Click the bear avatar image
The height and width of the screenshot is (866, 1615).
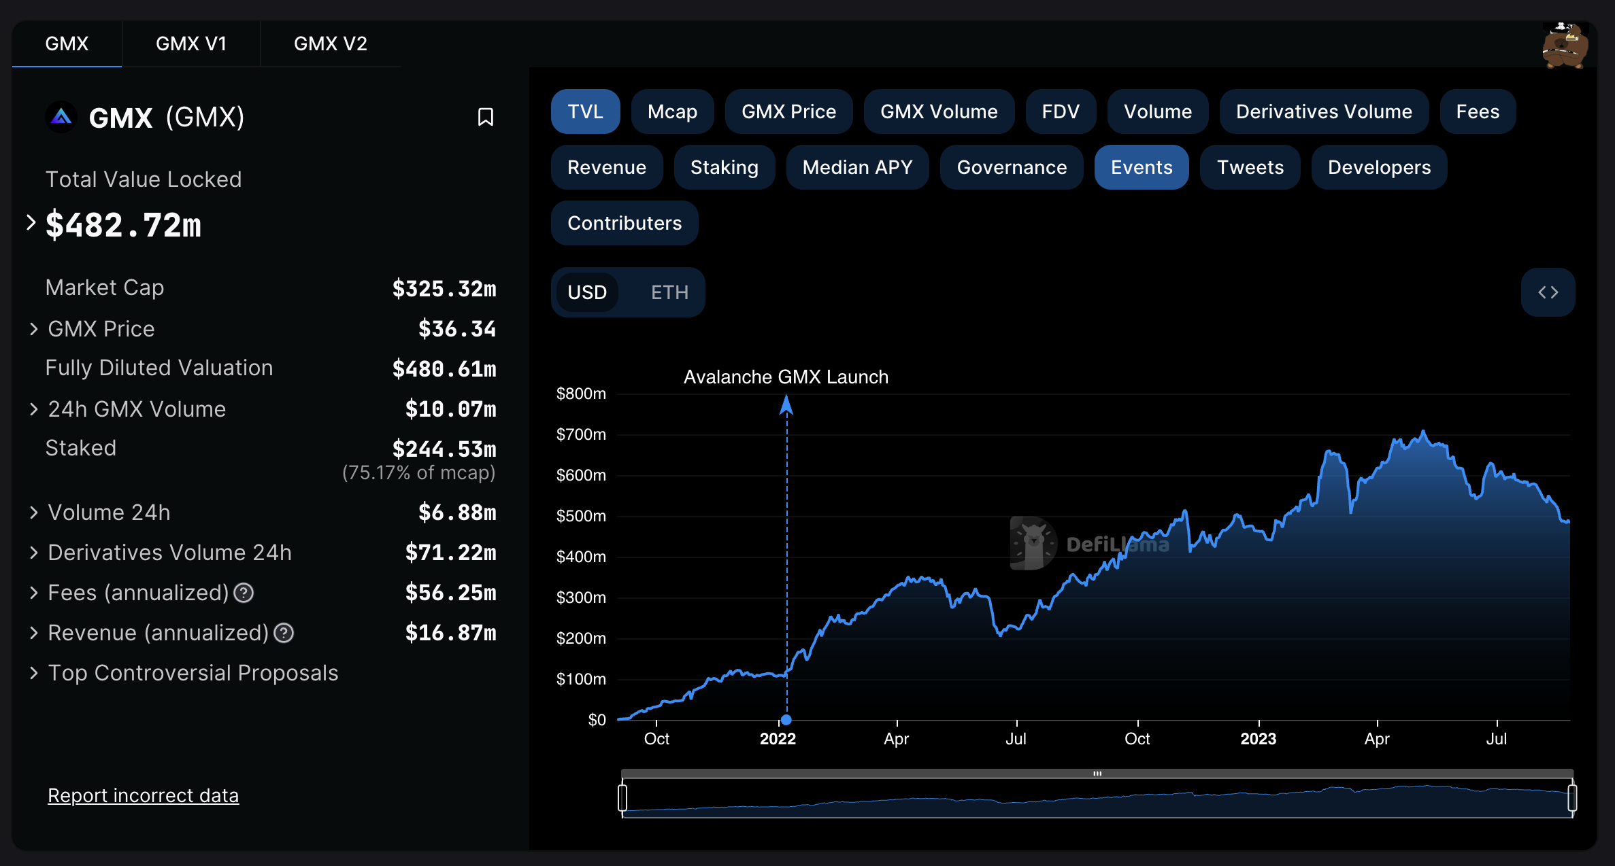tap(1565, 45)
